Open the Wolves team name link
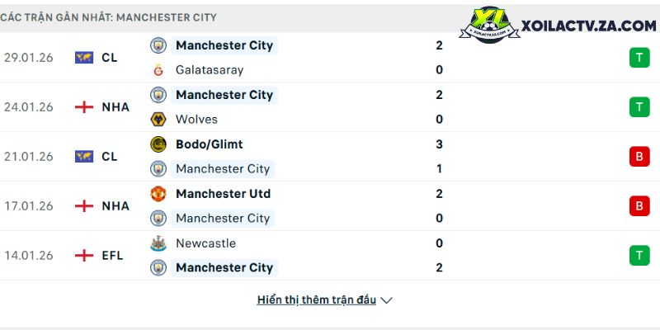This screenshot has width=660, height=330. coord(197,120)
